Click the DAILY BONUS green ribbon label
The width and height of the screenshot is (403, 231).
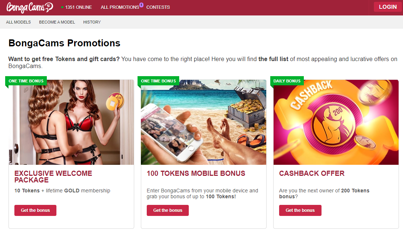click(287, 81)
